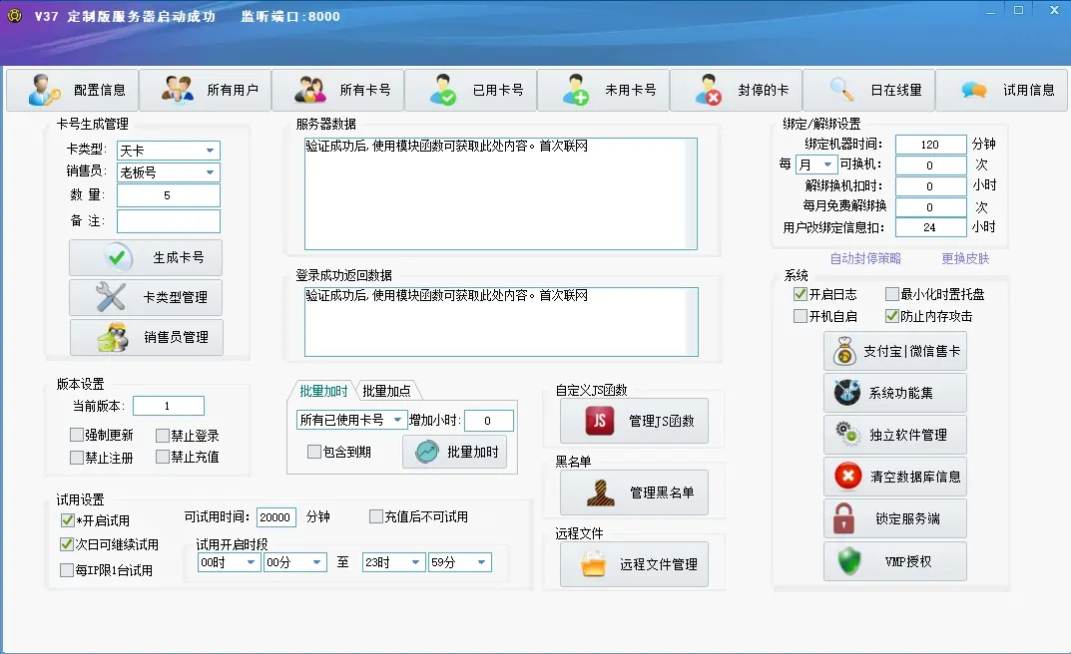Click the money bag icon on 支付宝|微信售卡

(844, 351)
